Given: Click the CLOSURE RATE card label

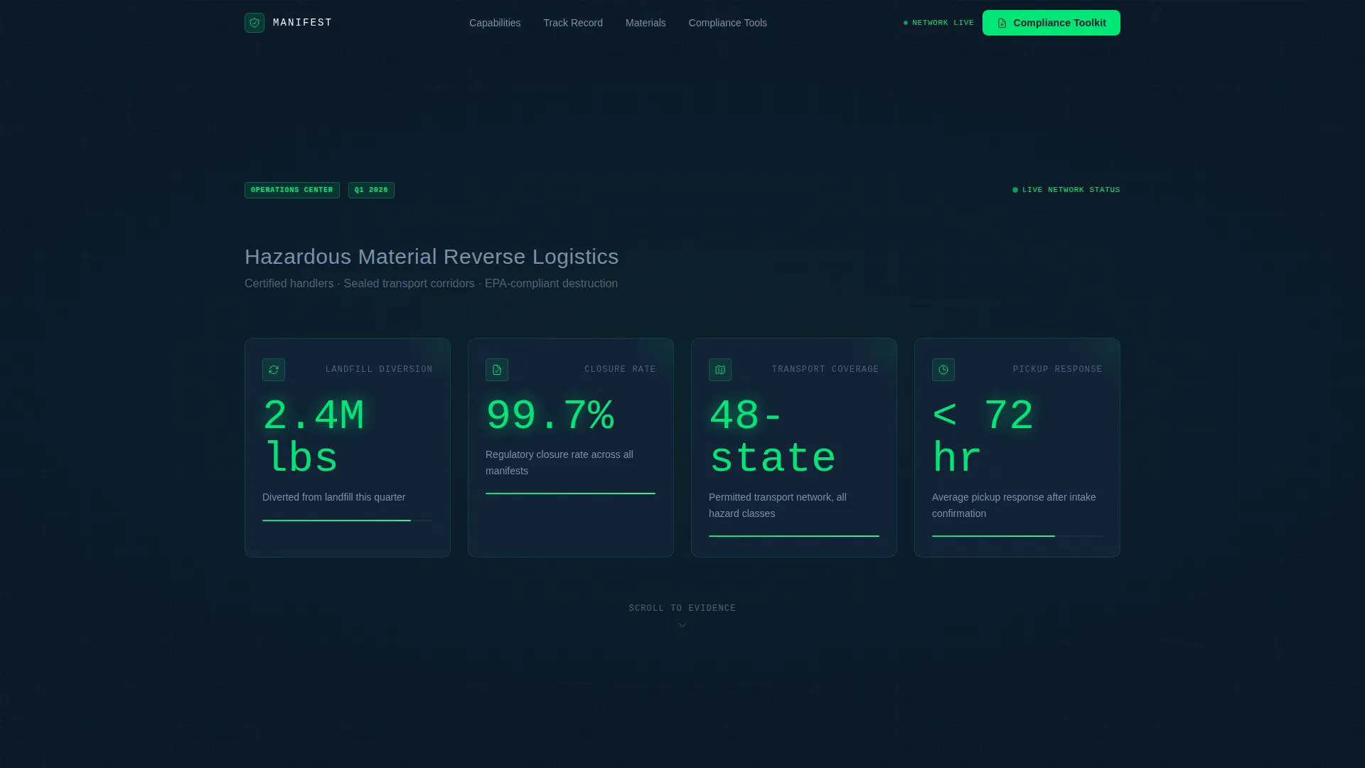Looking at the screenshot, I should coord(620,369).
